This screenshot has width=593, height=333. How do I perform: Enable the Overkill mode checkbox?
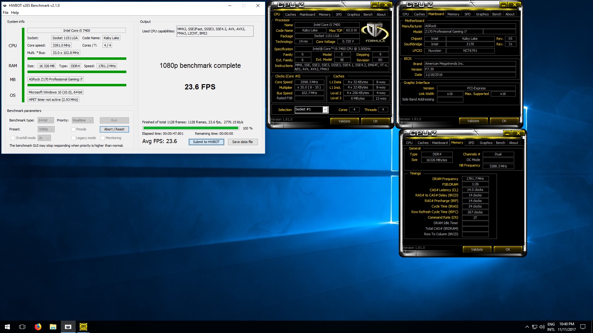13,138
